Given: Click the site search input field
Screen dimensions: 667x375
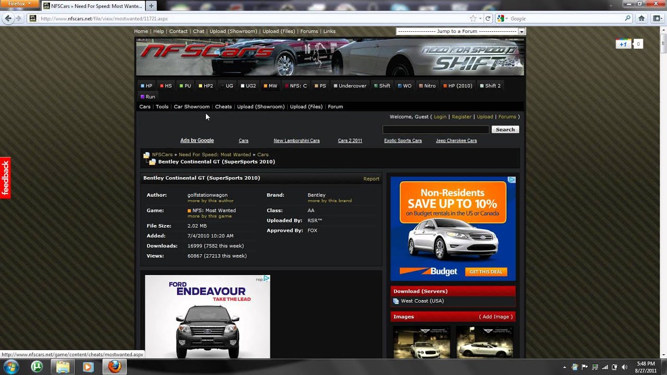Looking at the screenshot, I should (x=436, y=130).
